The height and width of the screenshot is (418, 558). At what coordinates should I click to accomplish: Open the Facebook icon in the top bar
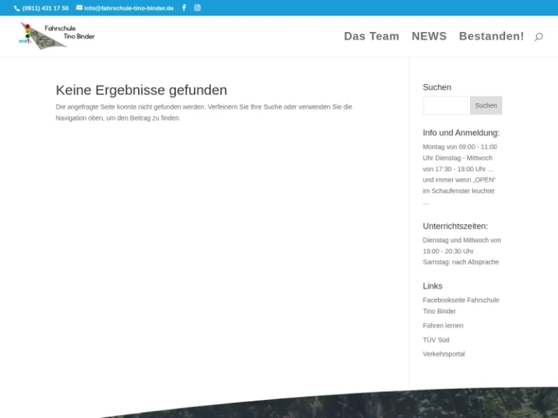coord(184,8)
